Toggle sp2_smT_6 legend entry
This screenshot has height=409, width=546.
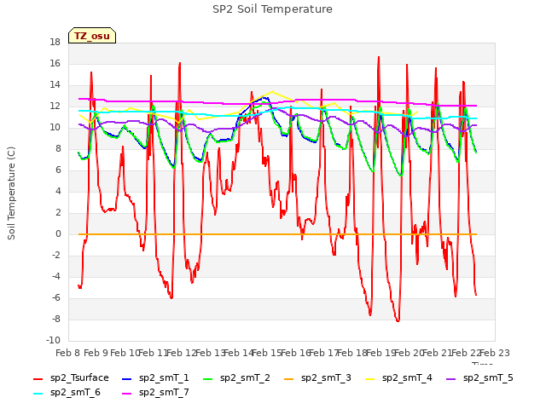(x=67, y=392)
